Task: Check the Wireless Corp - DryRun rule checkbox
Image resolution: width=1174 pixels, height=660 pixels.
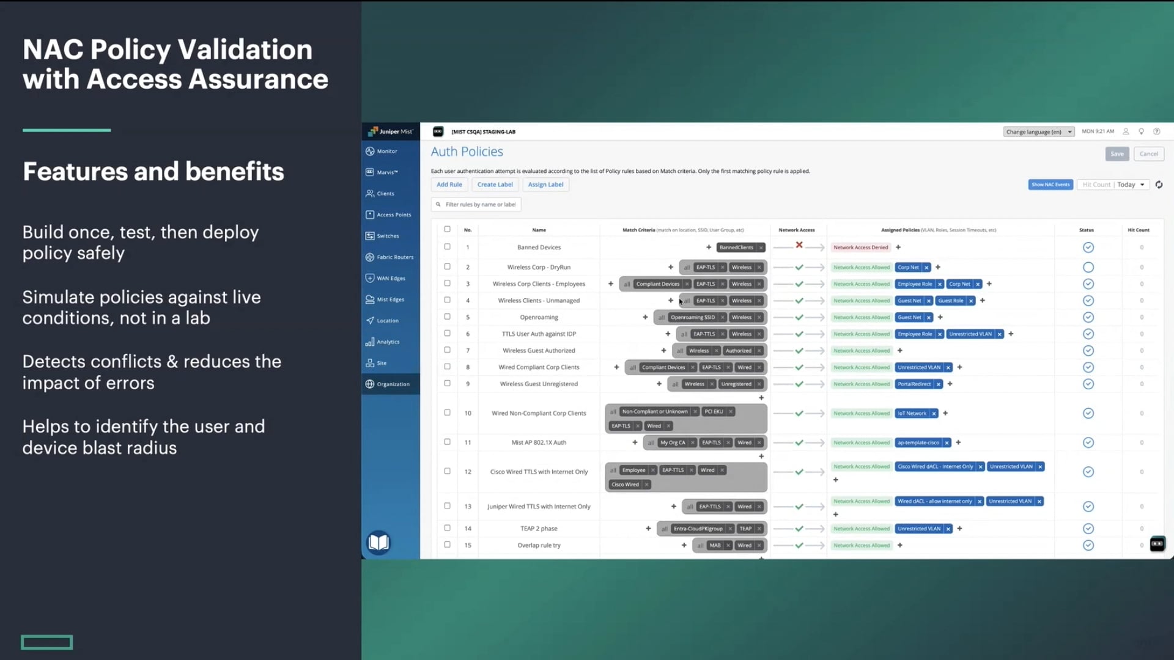Action: (x=447, y=266)
